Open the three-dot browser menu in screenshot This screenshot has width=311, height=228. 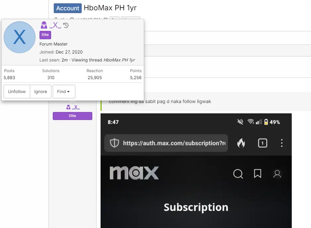[x=282, y=143]
